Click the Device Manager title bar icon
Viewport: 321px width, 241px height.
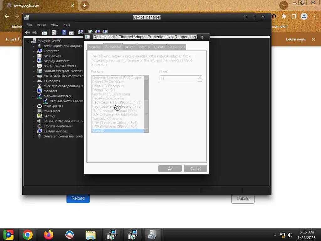click(x=27, y=17)
